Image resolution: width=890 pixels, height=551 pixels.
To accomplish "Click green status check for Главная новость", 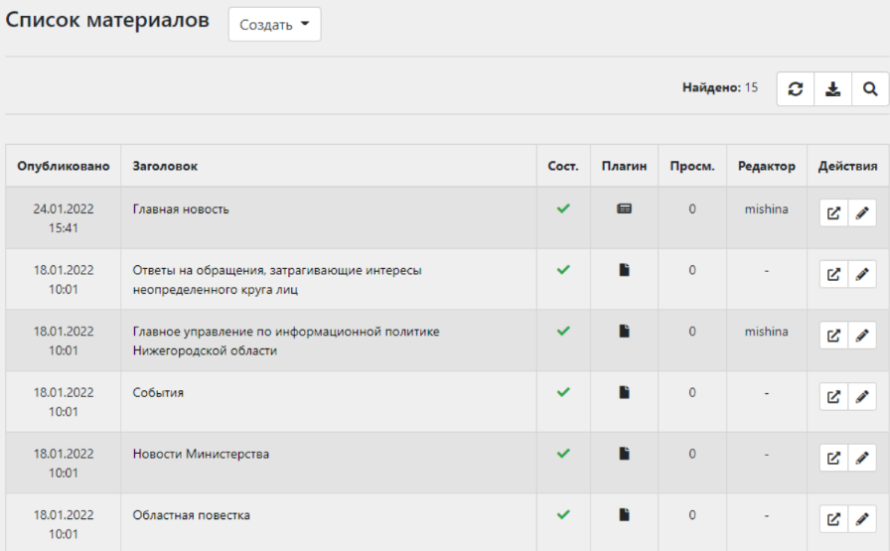I will point(563,208).
